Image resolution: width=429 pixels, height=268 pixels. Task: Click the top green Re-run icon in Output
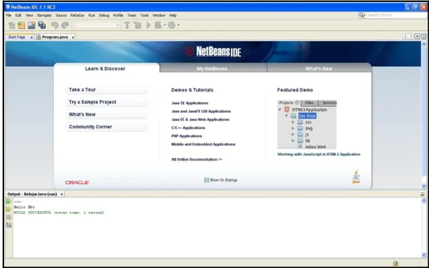pos(8,202)
